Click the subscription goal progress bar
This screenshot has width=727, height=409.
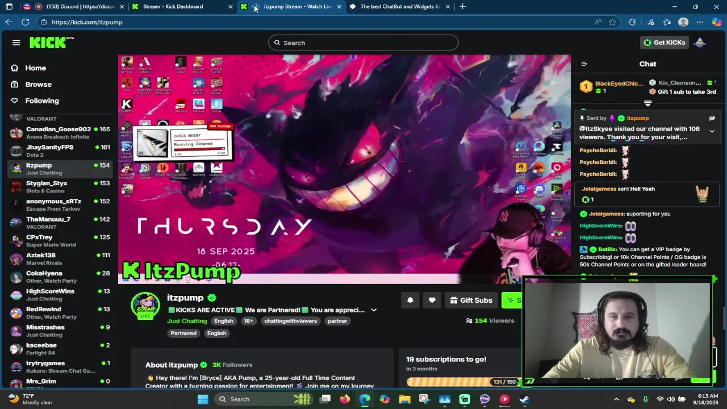click(x=463, y=382)
